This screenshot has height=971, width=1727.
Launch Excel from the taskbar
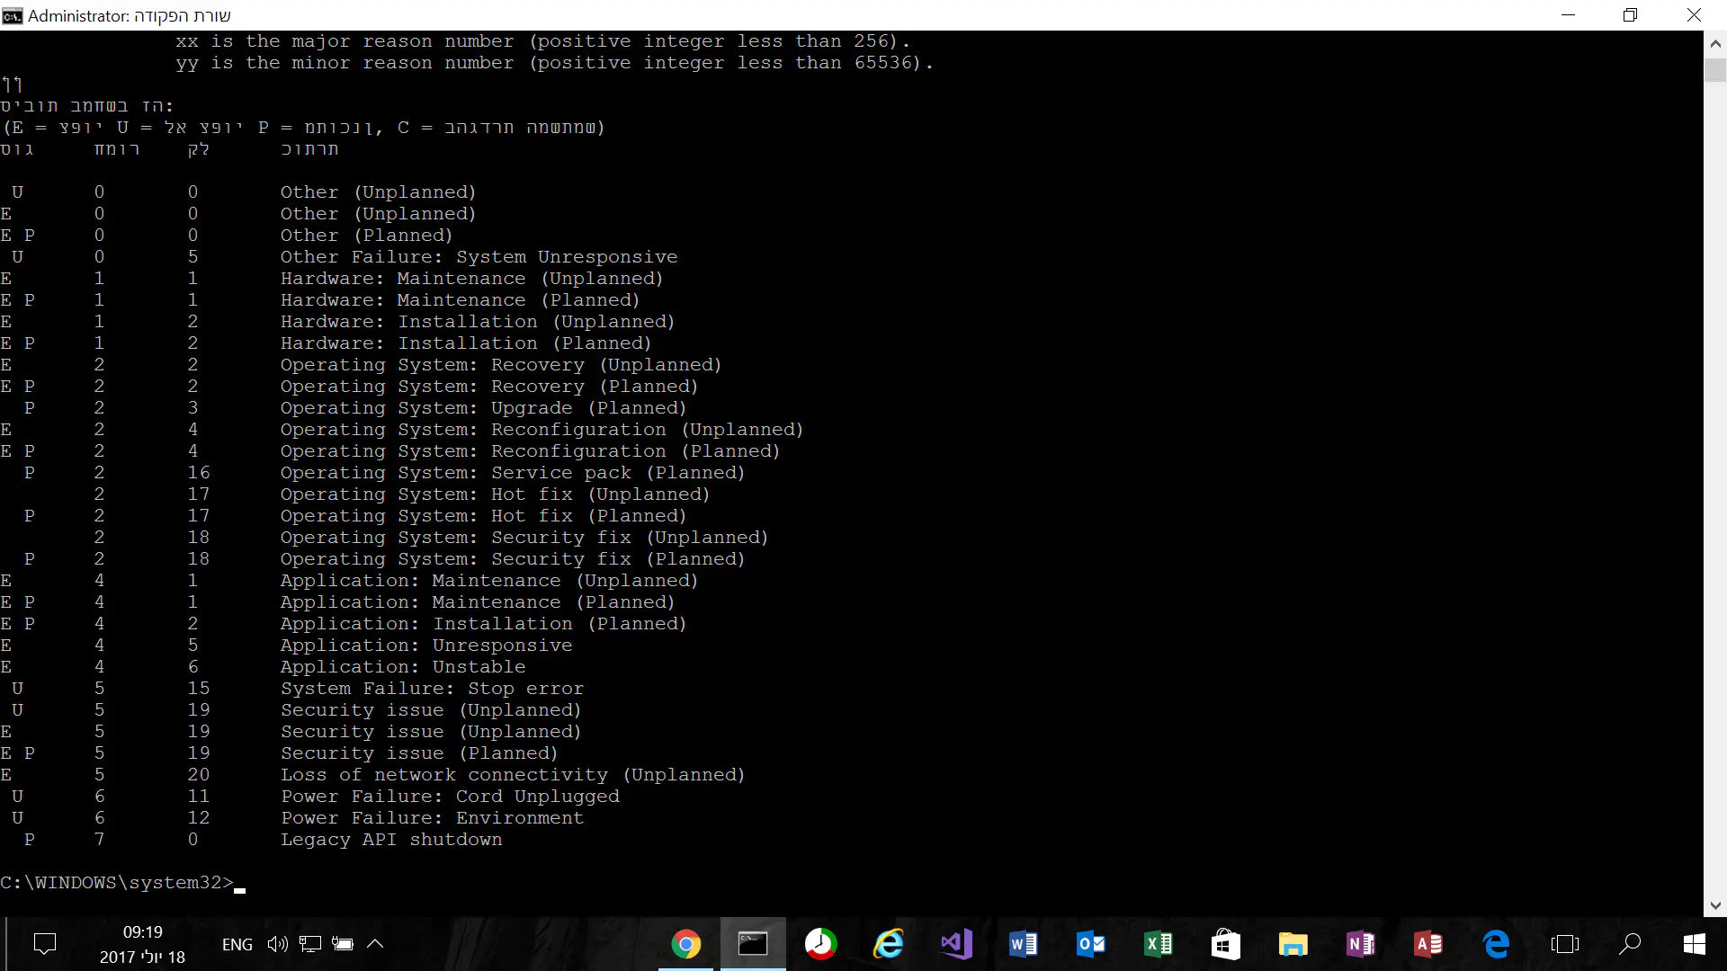(x=1158, y=944)
